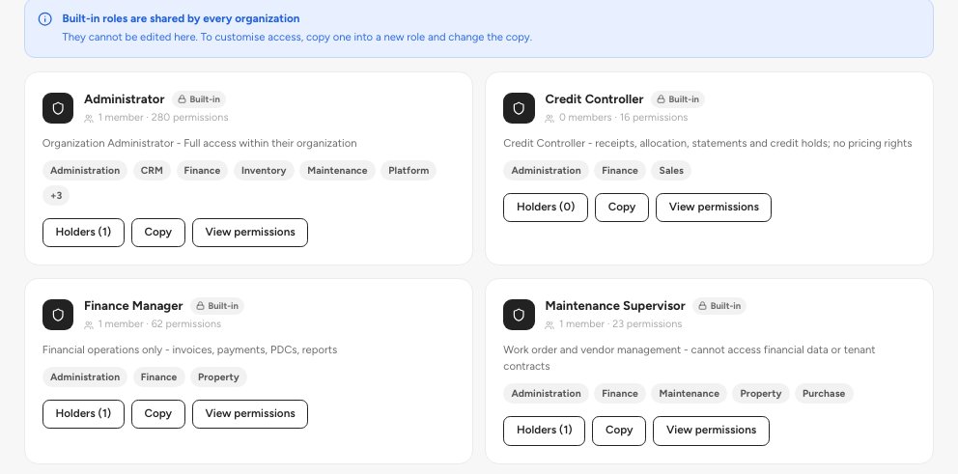This screenshot has width=958, height=474.
Task: Click the Finance Manager shield icon
Action: pos(58,315)
